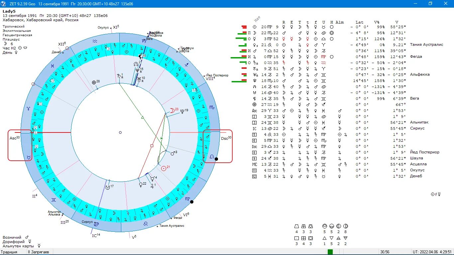Select the Cancer sign on the outer ring

[96, 224]
